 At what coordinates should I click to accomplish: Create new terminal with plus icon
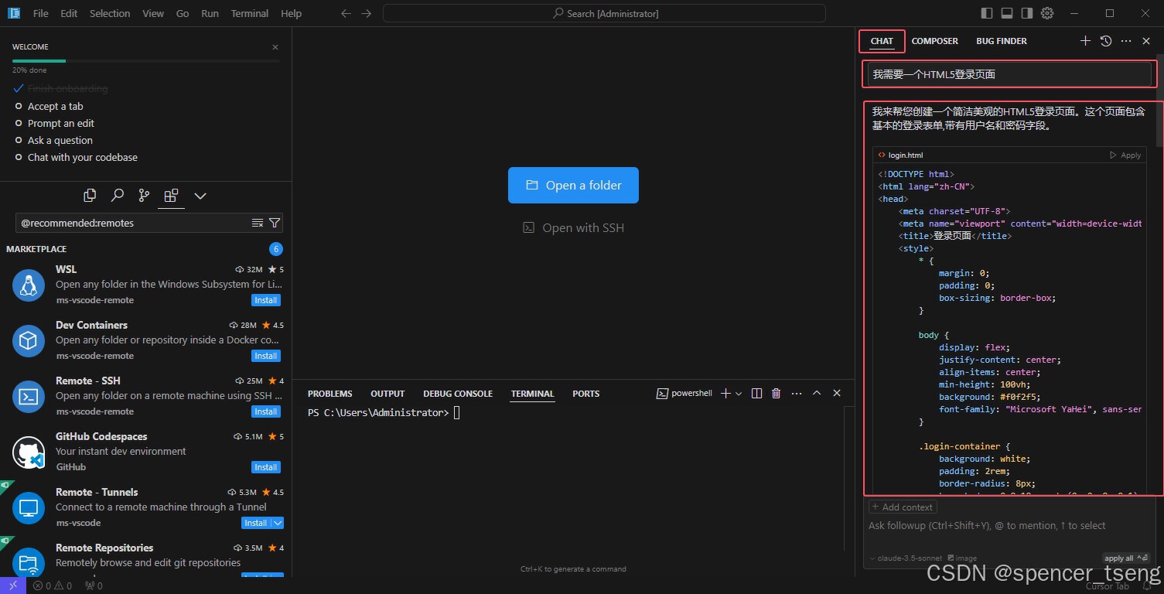click(725, 394)
